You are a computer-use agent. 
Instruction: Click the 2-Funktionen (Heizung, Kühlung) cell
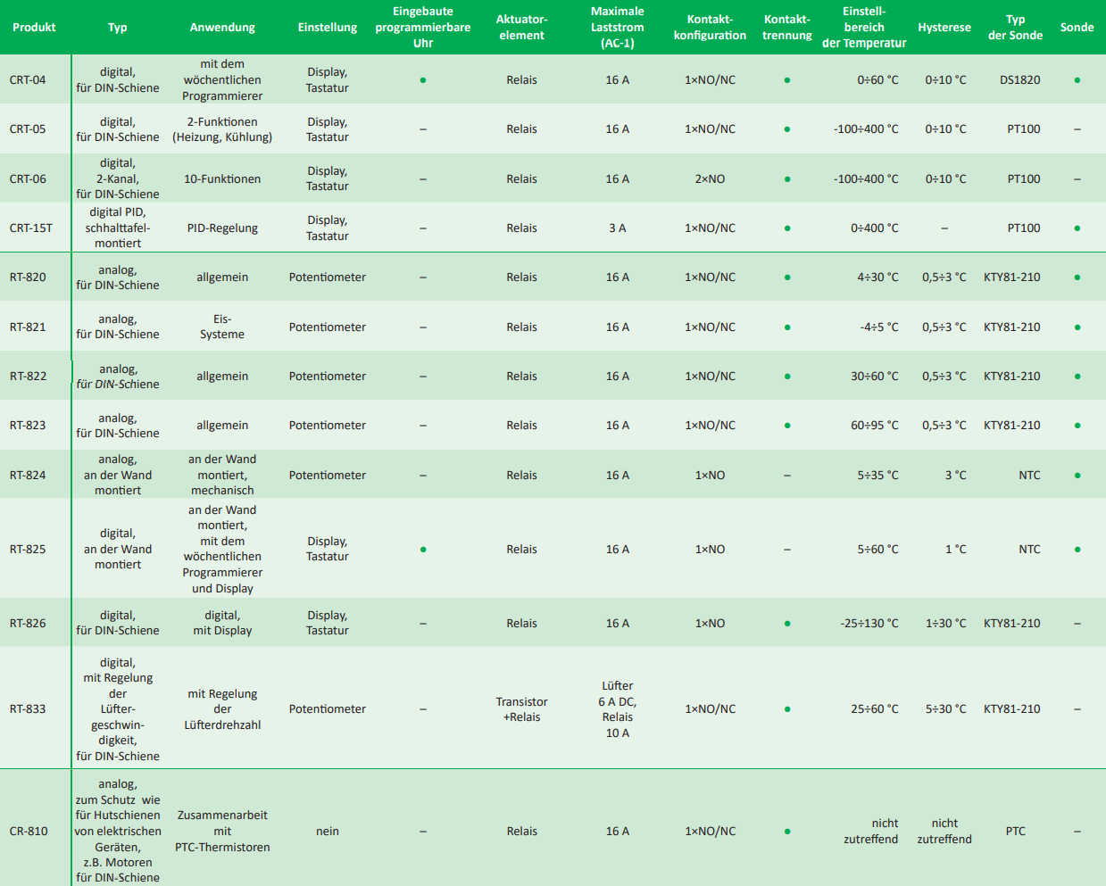222,129
